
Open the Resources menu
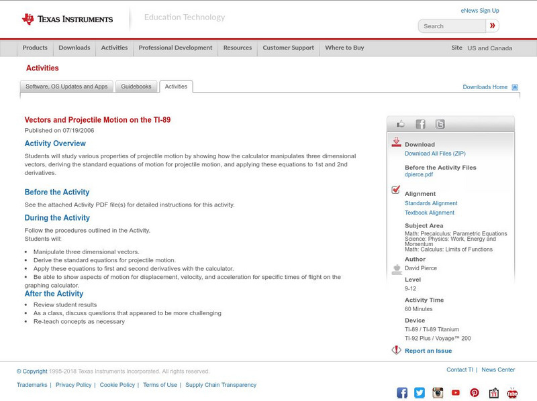(x=238, y=48)
